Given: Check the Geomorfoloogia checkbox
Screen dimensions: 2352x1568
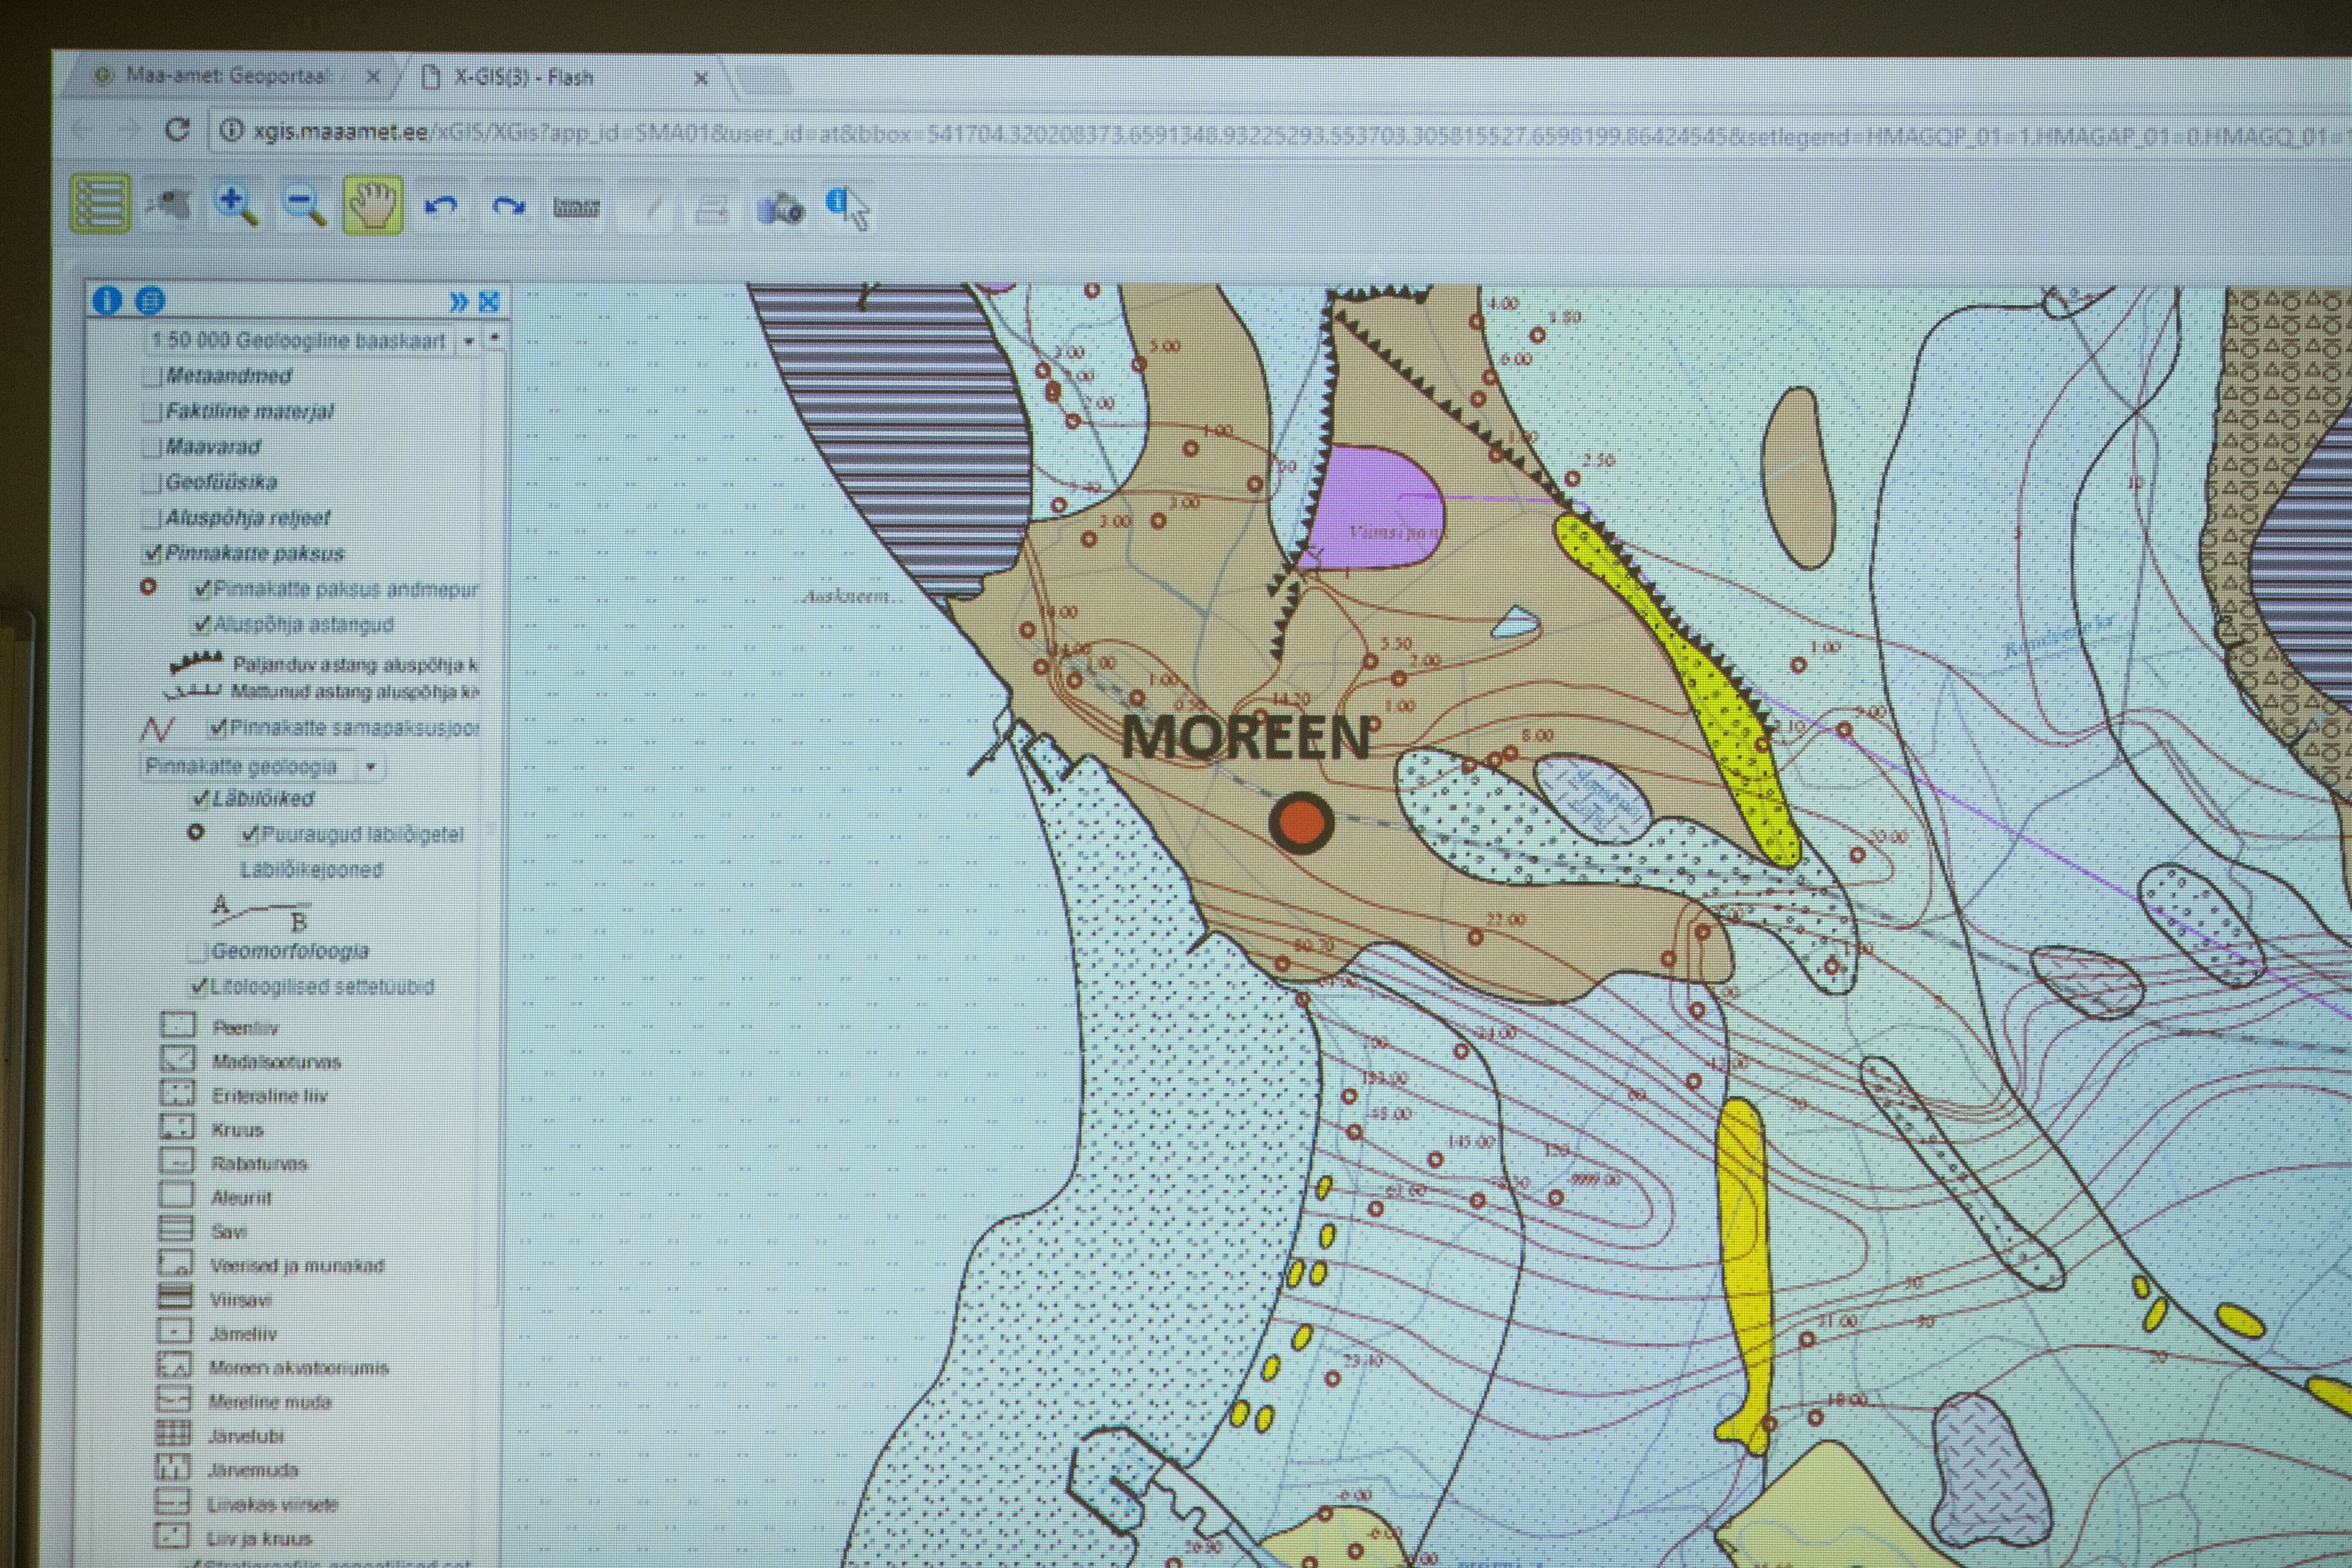Looking at the screenshot, I should (x=199, y=952).
